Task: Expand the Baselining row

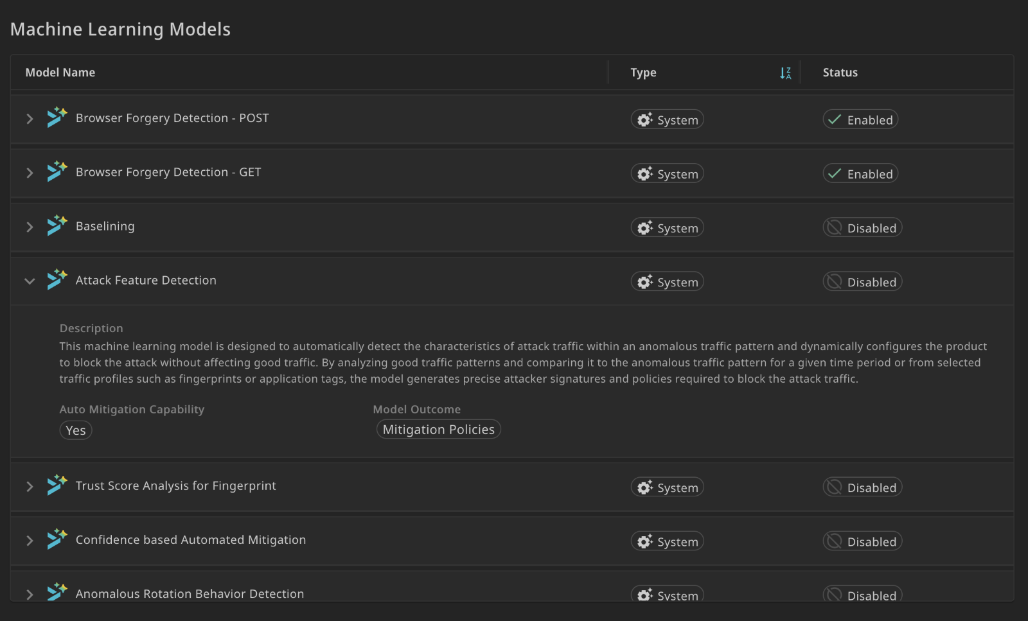Action: (x=30, y=227)
